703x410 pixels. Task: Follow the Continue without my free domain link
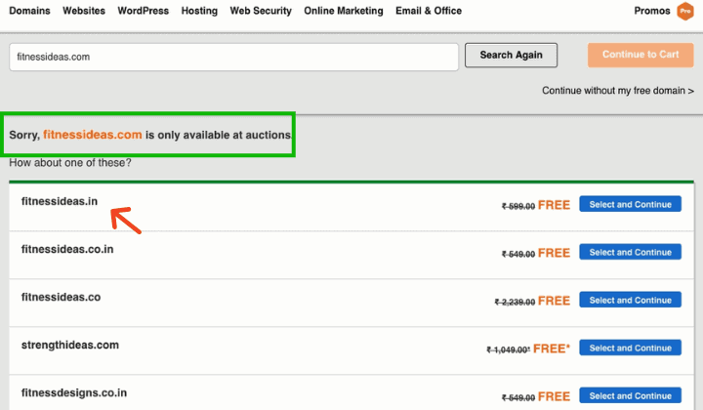(618, 91)
